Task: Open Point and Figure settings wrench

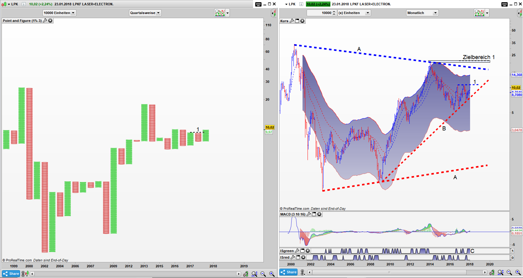Action: (45, 21)
